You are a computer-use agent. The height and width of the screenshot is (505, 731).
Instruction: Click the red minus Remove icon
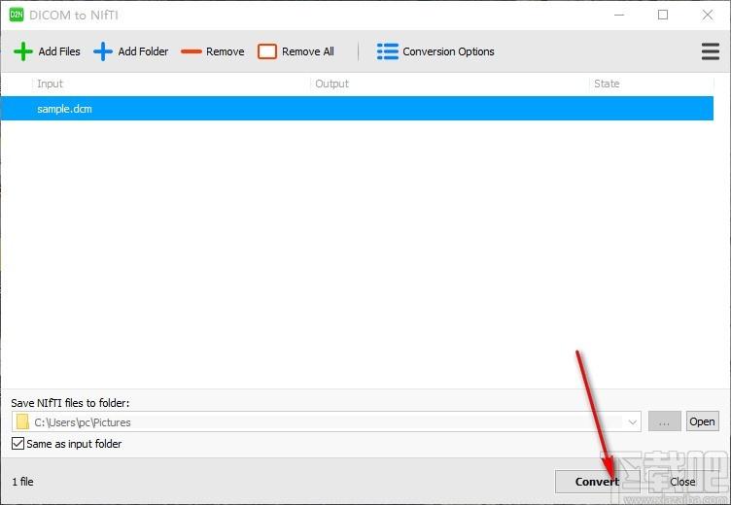[191, 51]
